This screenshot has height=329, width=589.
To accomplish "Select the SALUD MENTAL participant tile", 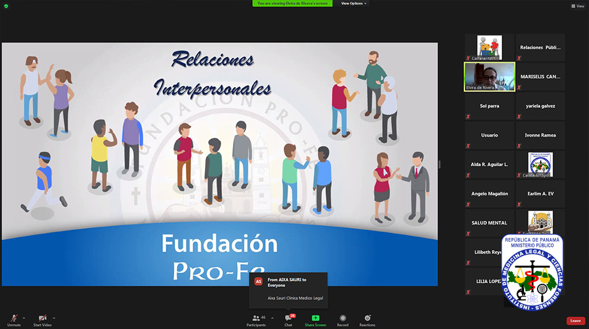I will (x=489, y=223).
